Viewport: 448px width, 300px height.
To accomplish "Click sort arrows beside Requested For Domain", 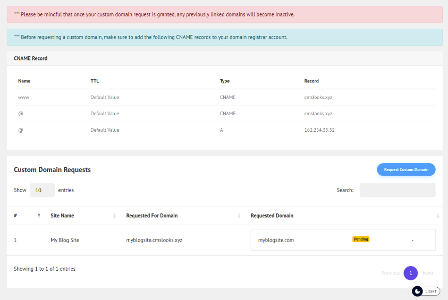I will click(239, 216).
